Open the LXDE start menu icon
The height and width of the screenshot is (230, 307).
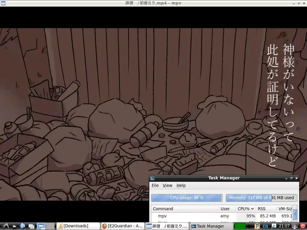point(5,226)
